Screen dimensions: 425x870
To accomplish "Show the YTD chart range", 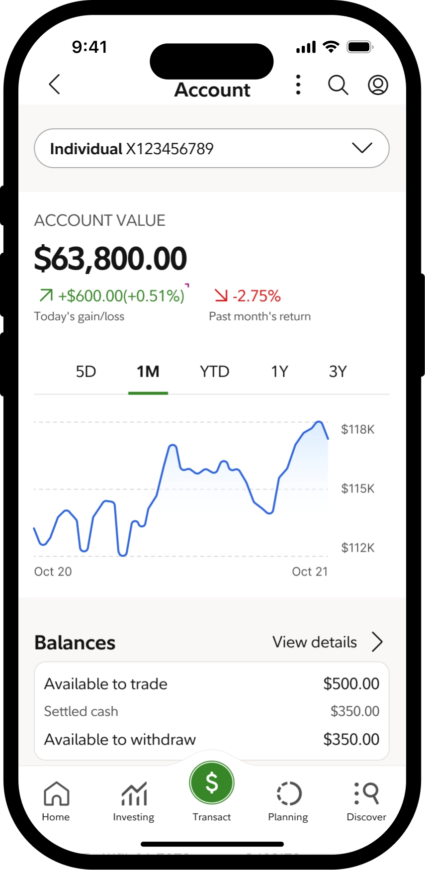I will pyautogui.click(x=215, y=372).
